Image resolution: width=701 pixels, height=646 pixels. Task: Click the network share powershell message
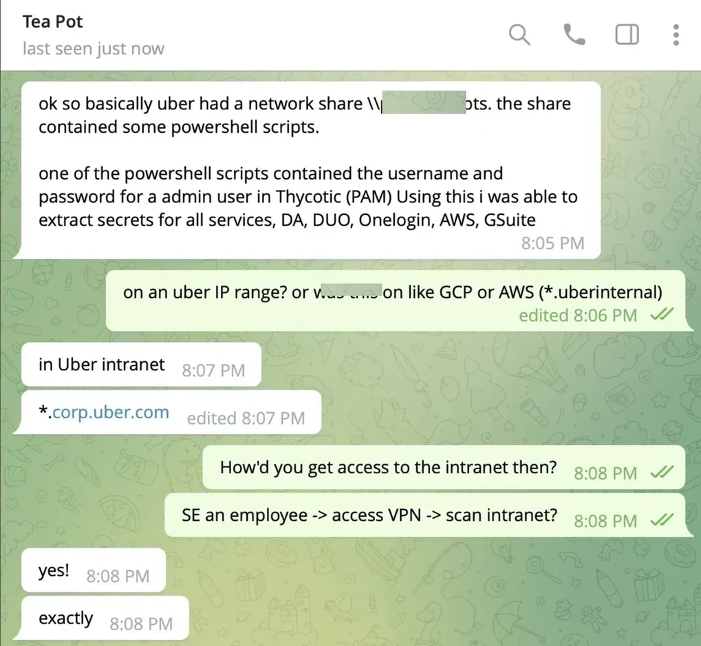(x=311, y=170)
